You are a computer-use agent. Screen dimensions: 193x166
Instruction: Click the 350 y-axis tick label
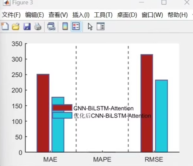(17, 44)
